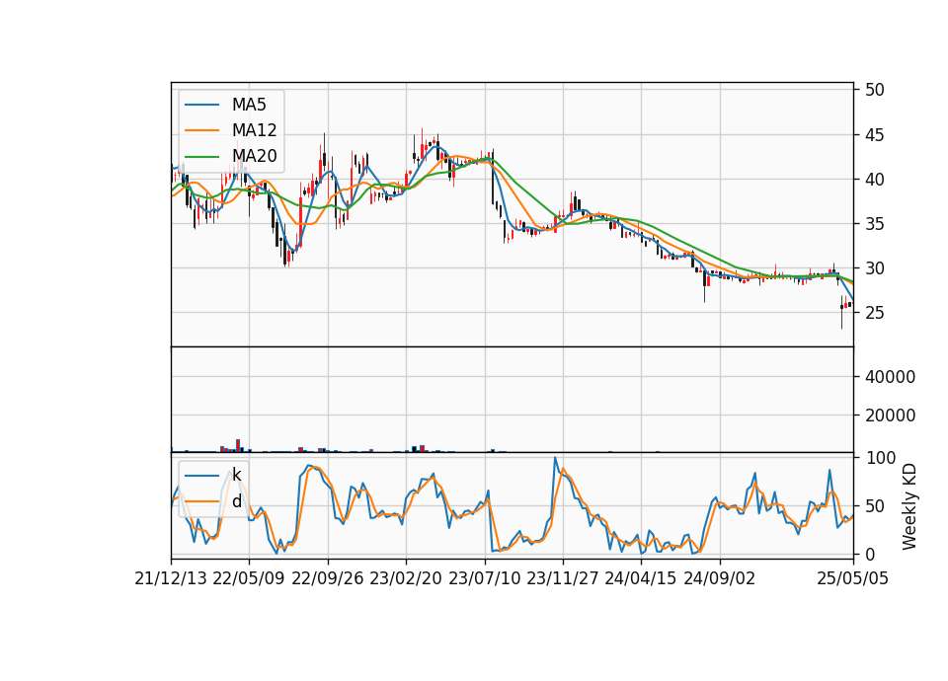The height and width of the screenshot is (681, 948).
Task: Click the 21/12/13 date label
Action: 171,578
